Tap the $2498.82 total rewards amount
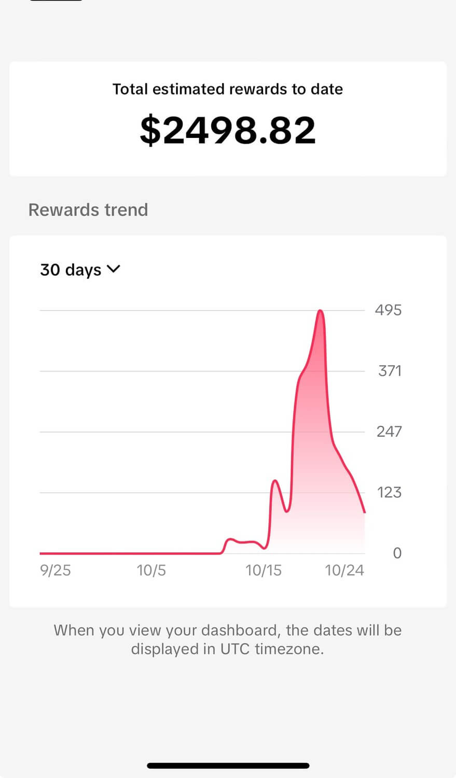The height and width of the screenshot is (778, 456). point(228,130)
